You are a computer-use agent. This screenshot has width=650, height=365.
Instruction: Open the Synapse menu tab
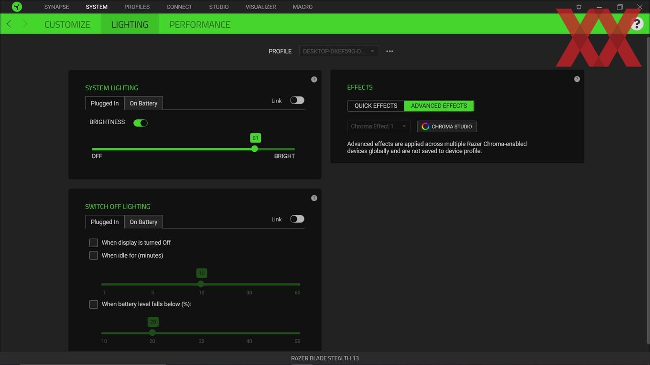[56, 7]
